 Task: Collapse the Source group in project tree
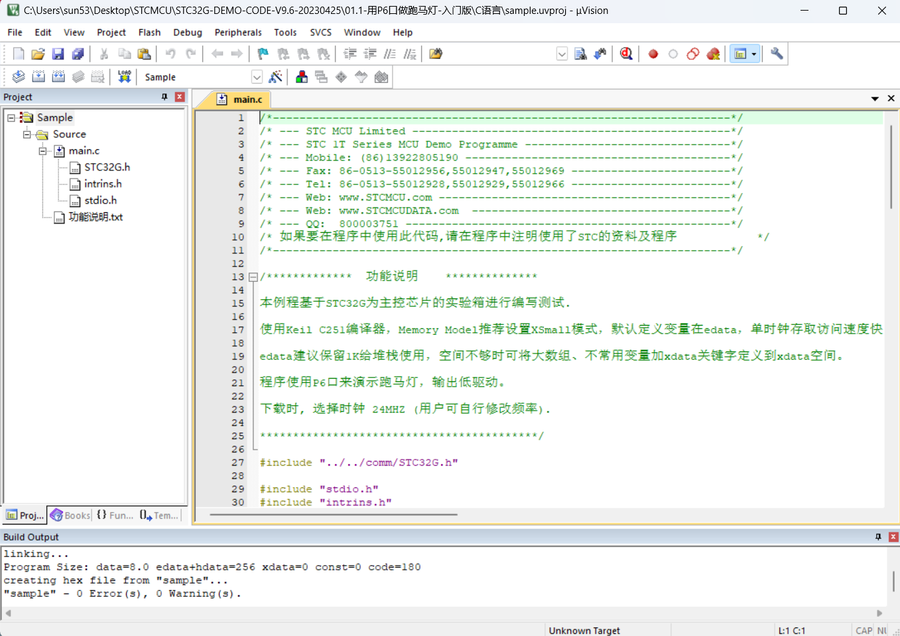pos(27,134)
